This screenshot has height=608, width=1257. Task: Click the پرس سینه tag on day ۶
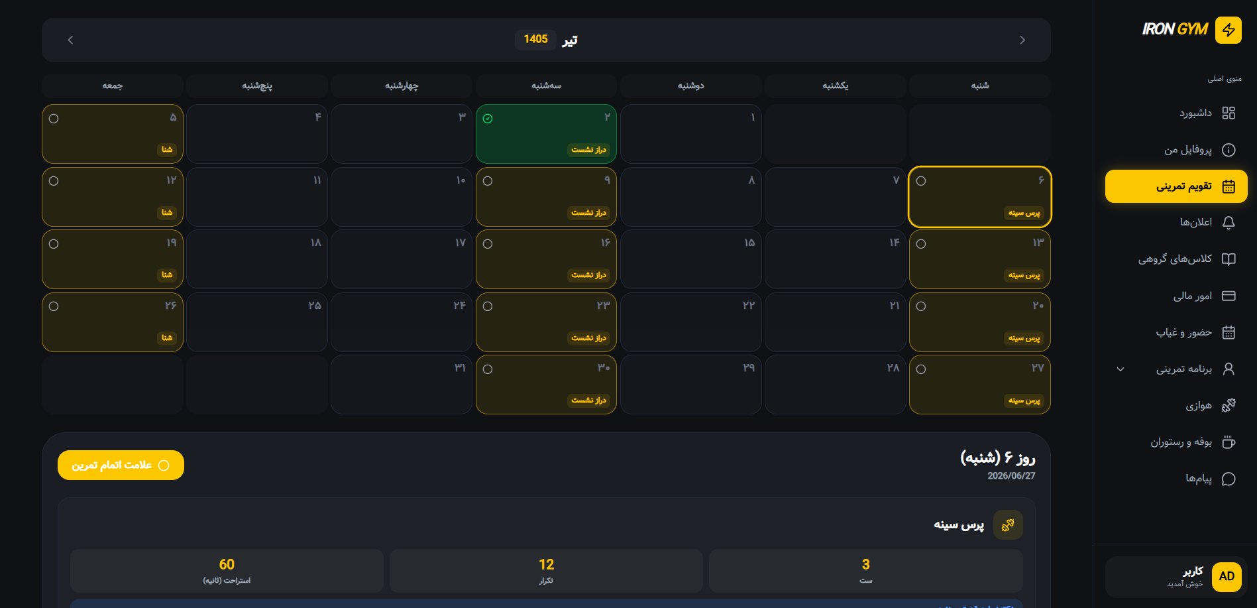[x=1024, y=213]
